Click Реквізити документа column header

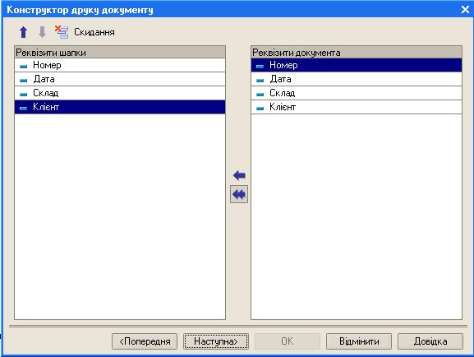coord(357,53)
